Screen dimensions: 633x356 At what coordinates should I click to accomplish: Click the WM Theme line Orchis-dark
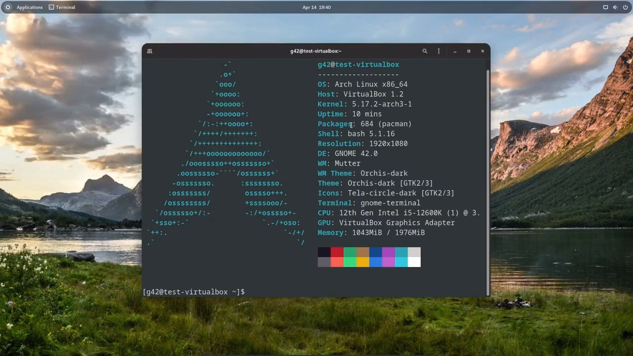pyautogui.click(x=362, y=173)
